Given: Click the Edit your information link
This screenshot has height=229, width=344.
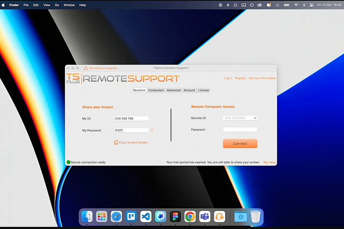Looking at the screenshot, I should pyautogui.click(x=262, y=78).
